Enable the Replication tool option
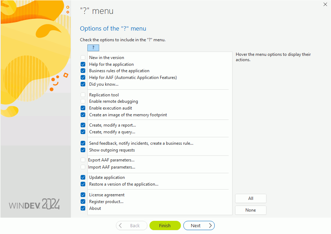Viewport: 331px width, 234px height. pos(83,95)
